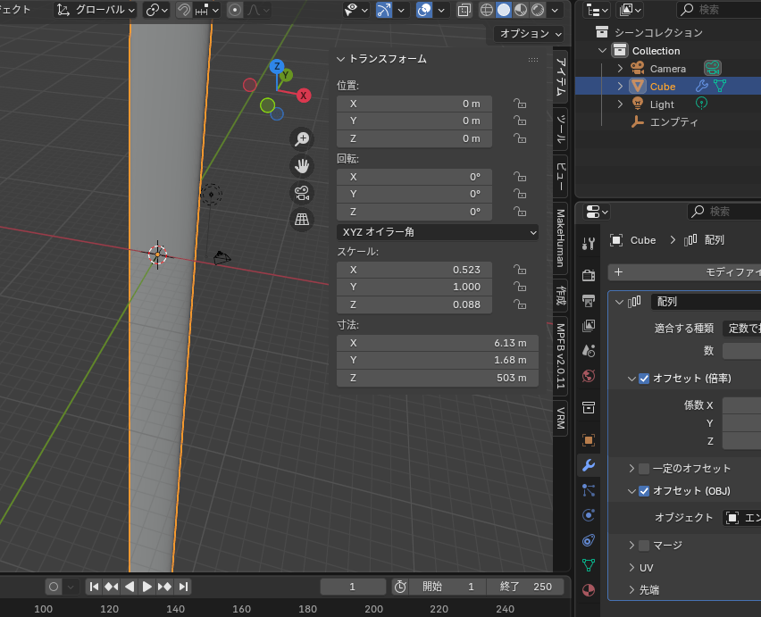Click the pan view hand icon
The image size is (761, 617).
302,165
